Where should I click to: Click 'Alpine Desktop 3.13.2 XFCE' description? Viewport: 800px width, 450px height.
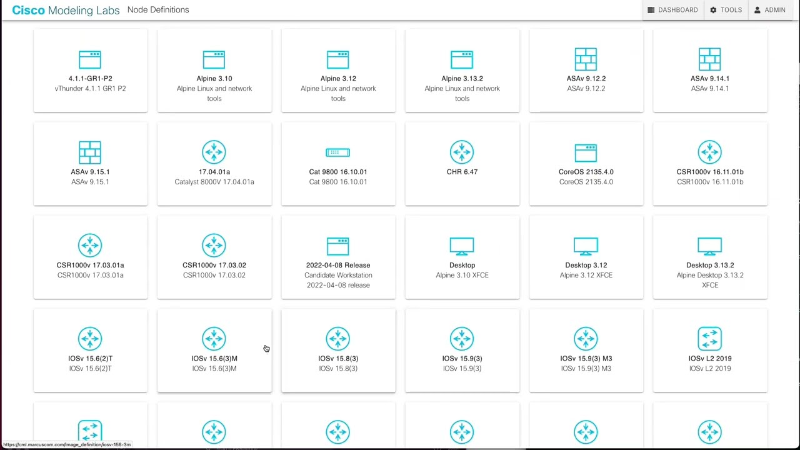click(710, 280)
